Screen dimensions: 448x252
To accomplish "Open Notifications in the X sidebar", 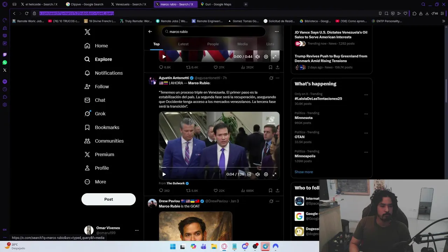I will 104,73.
